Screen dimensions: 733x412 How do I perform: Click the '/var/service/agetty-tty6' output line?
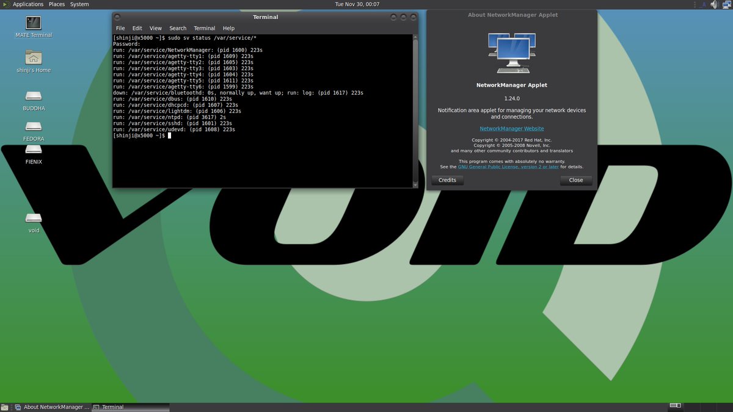183,87
